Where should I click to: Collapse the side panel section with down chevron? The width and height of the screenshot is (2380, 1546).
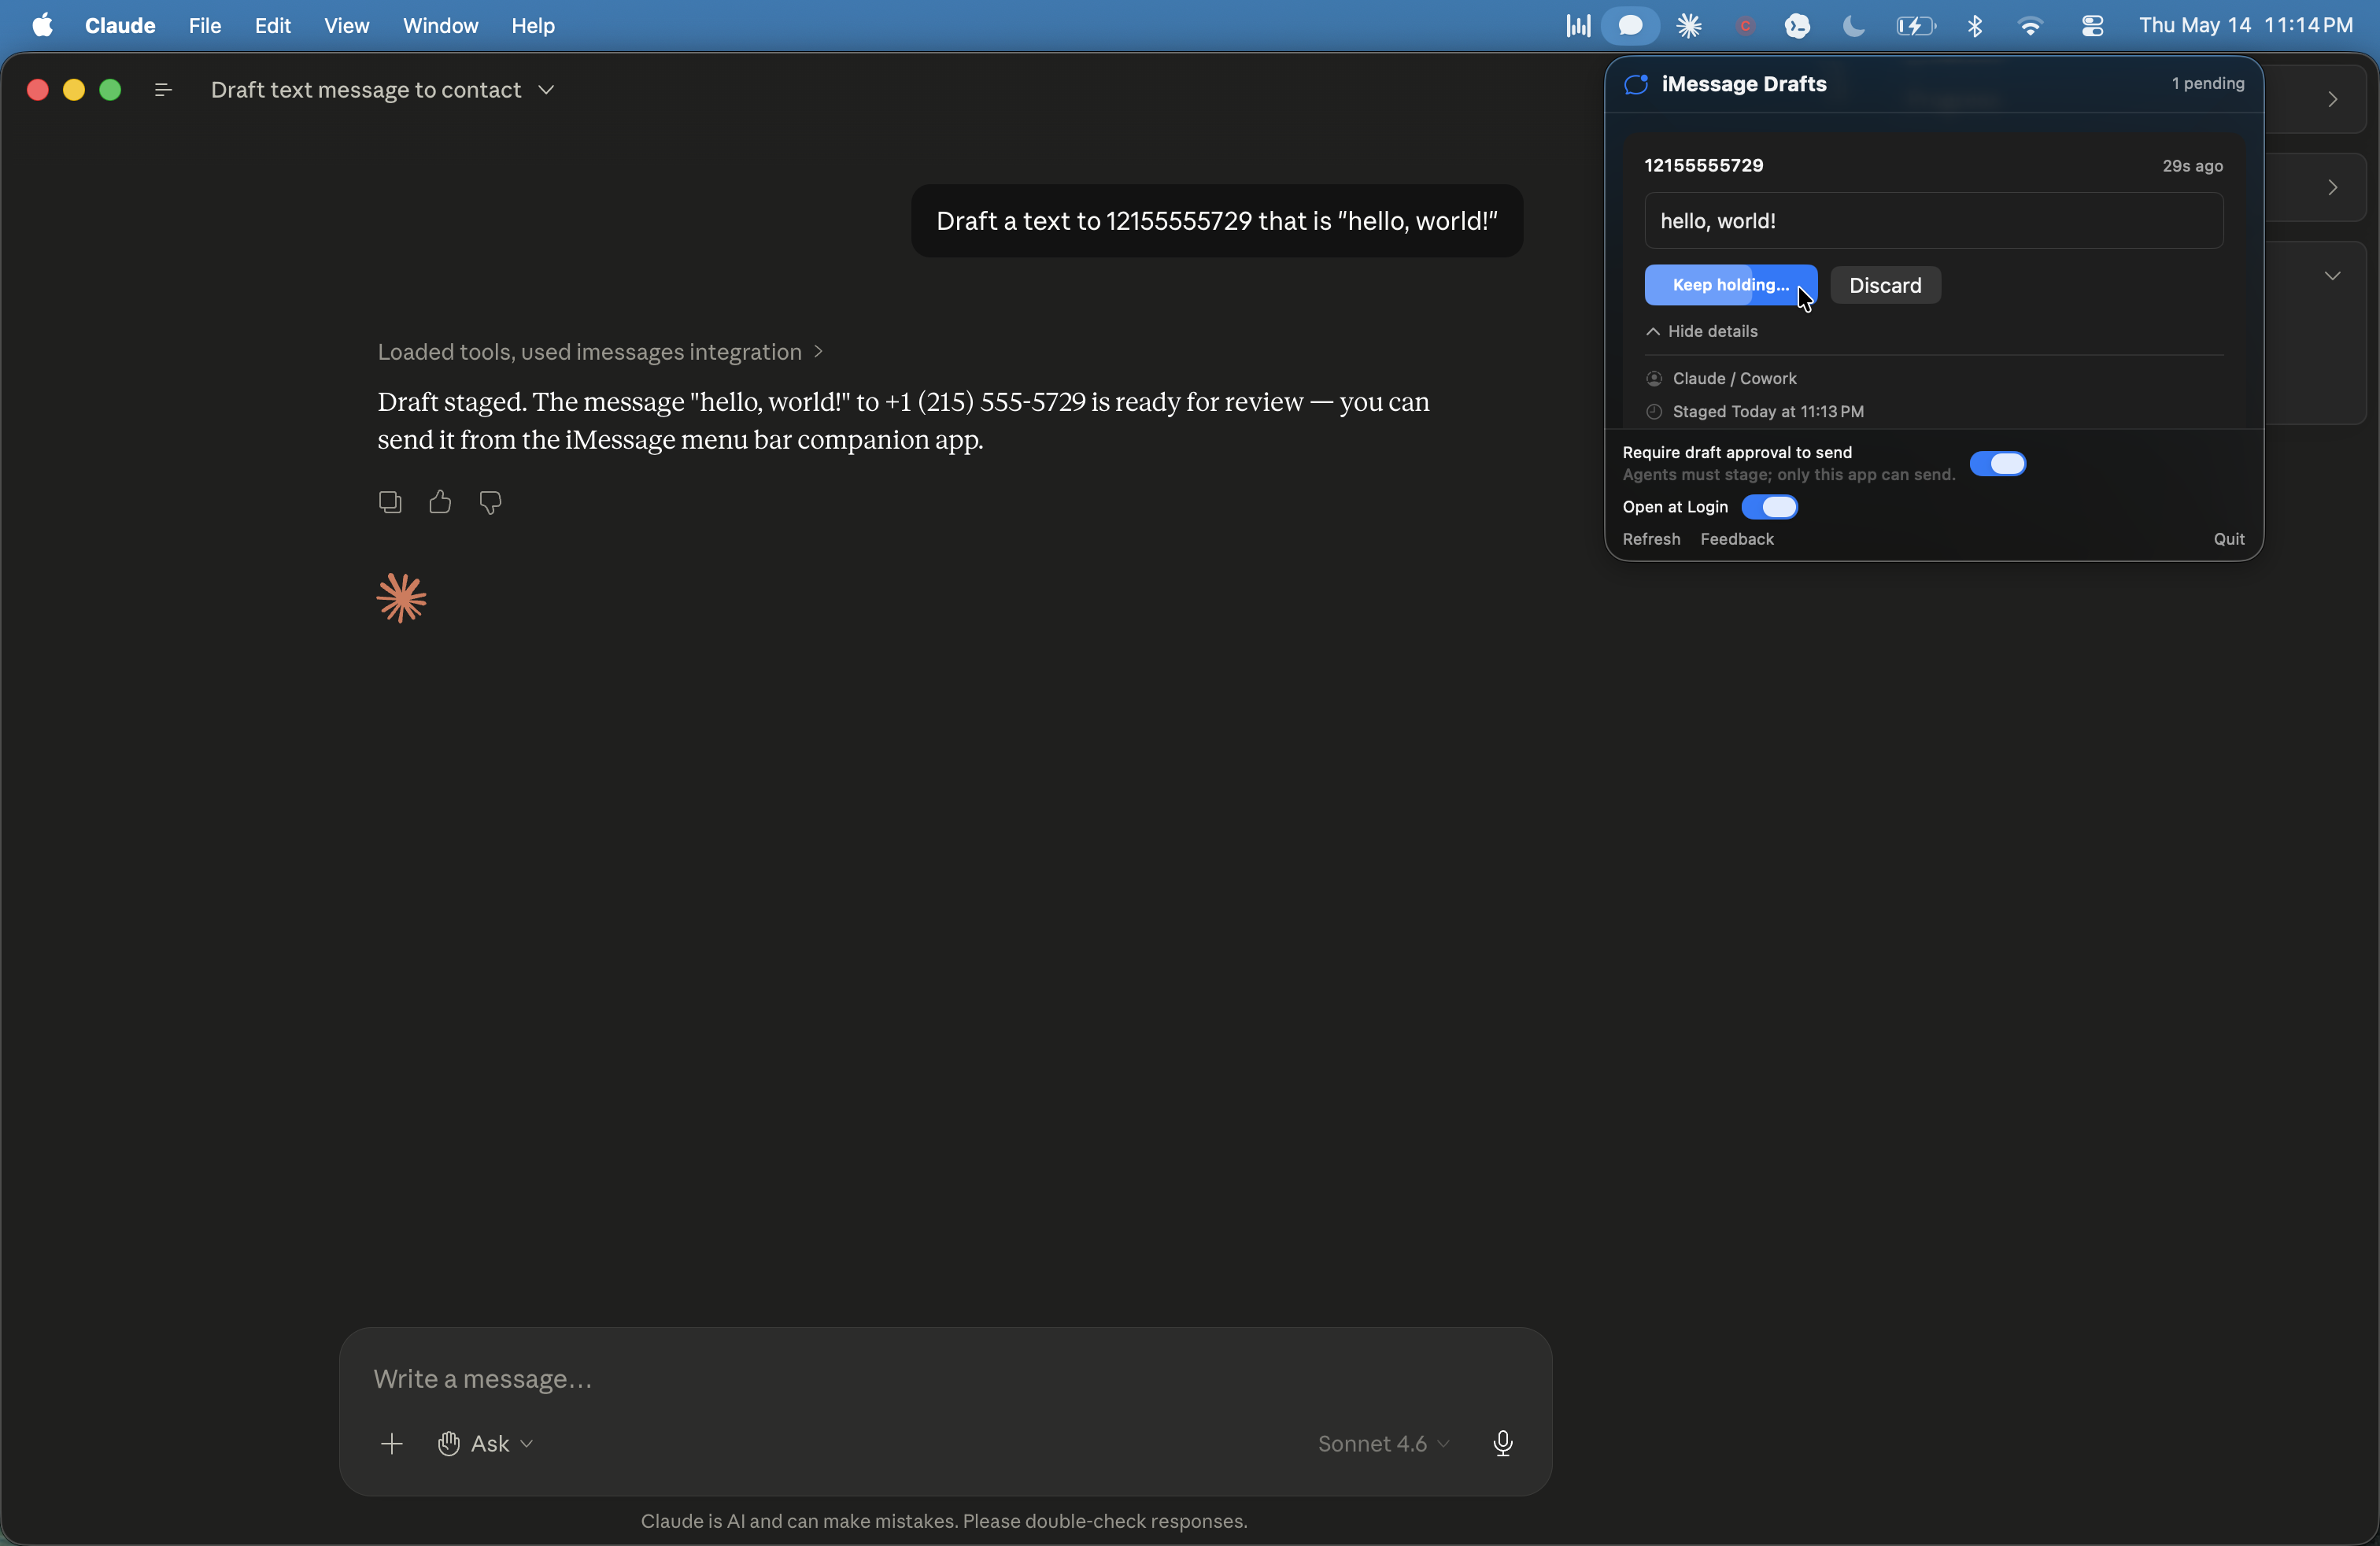(2332, 275)
